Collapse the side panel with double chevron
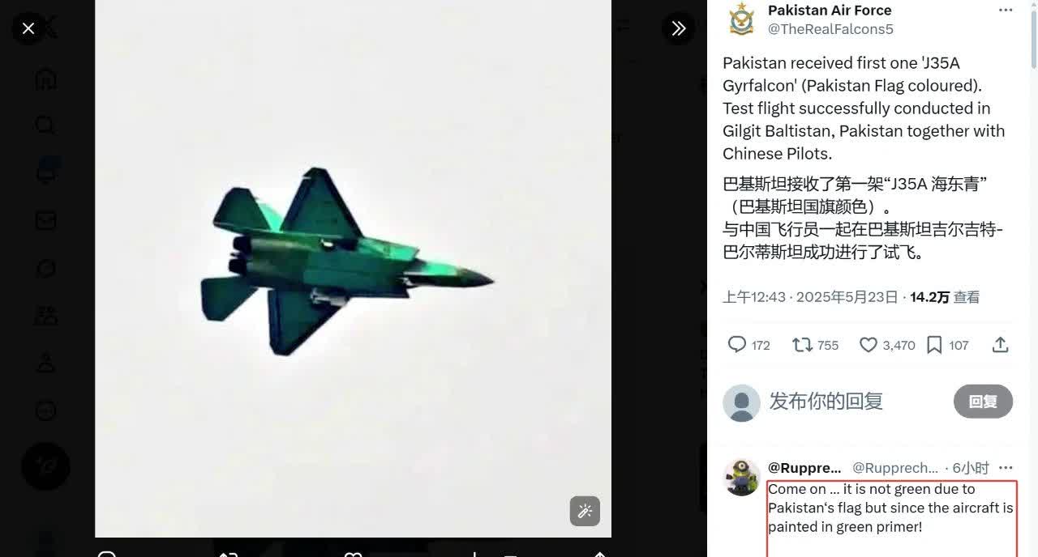Viewport: 1038px width, 557px height. [x=678, y=28]
